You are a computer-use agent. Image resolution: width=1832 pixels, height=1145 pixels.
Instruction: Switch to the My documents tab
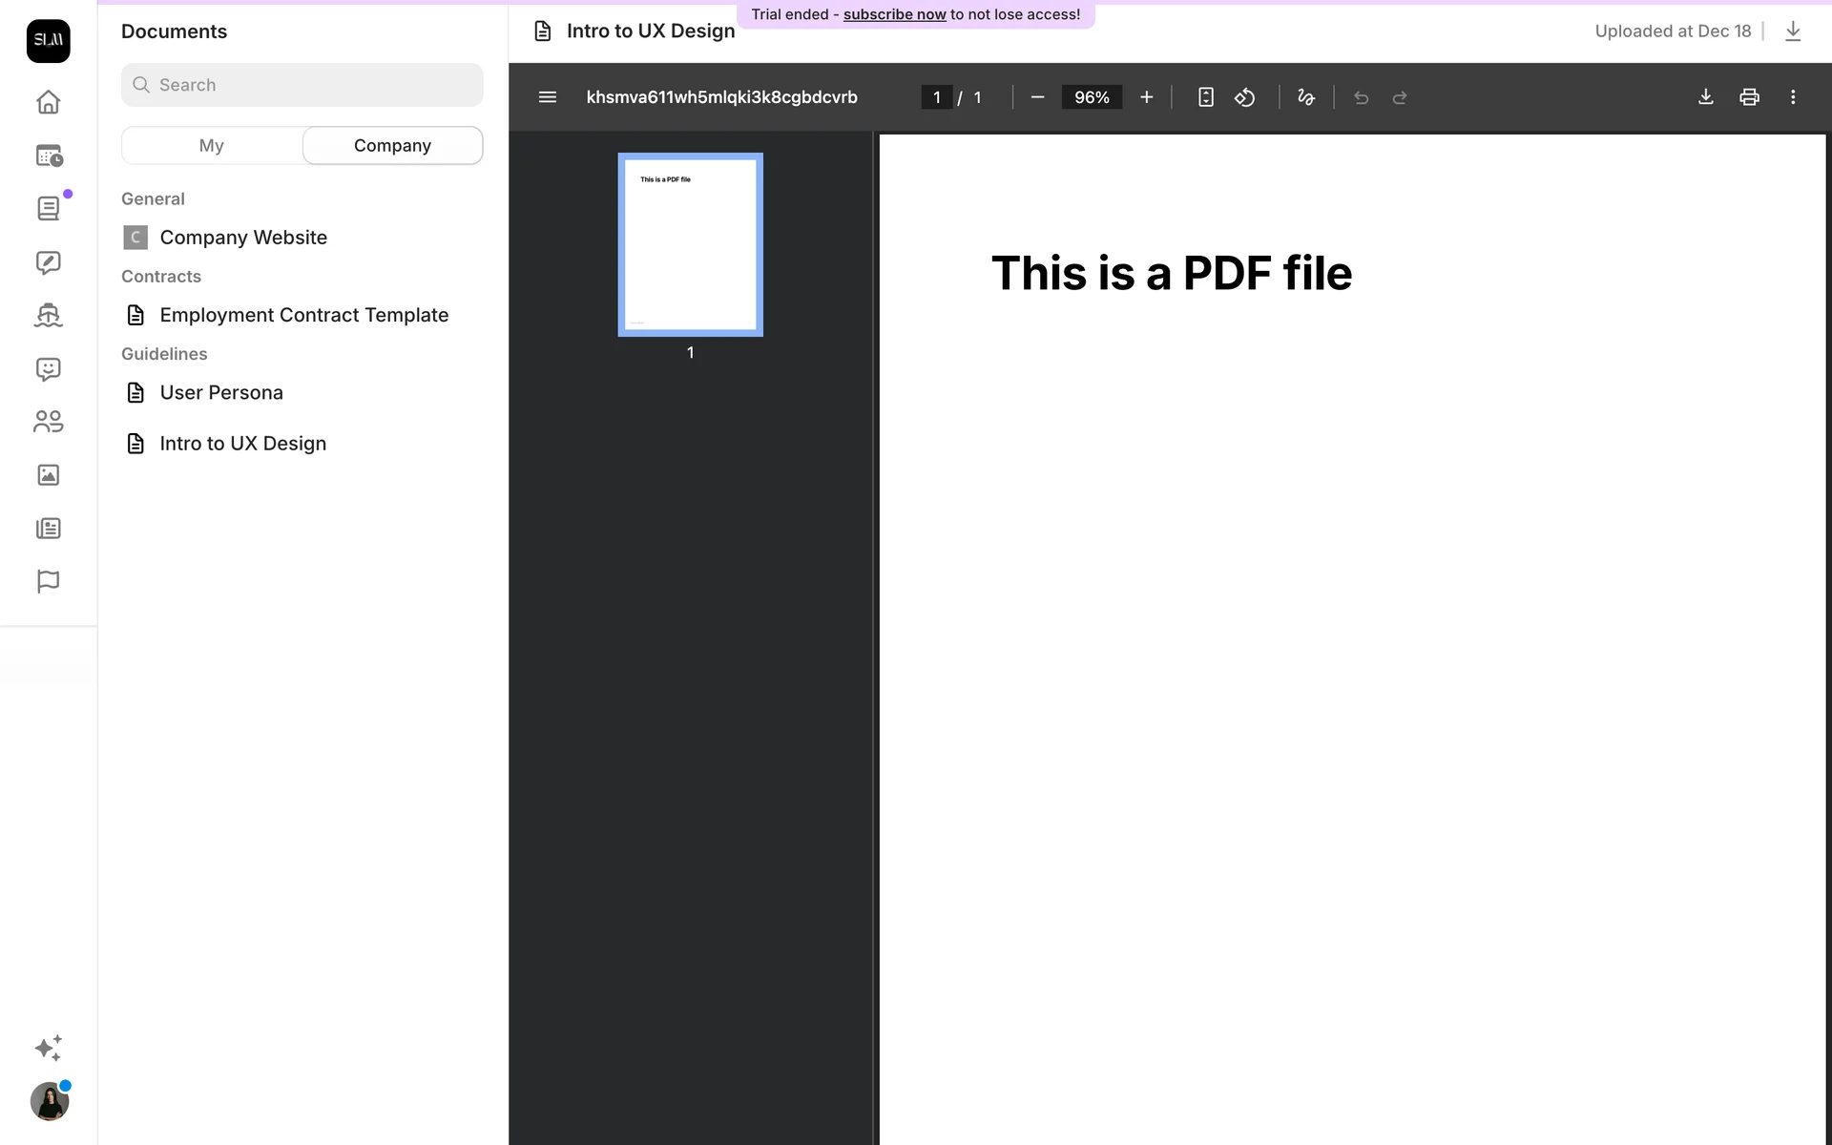(212, 145)
